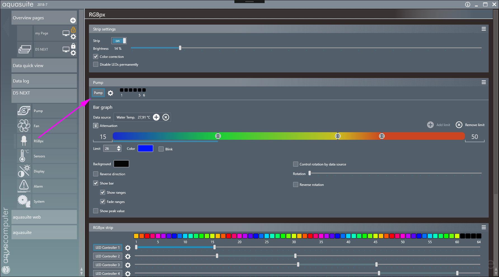Open the aquasuite web section
The height and width of the screenshot is (277, 499).
click(44, 217)
